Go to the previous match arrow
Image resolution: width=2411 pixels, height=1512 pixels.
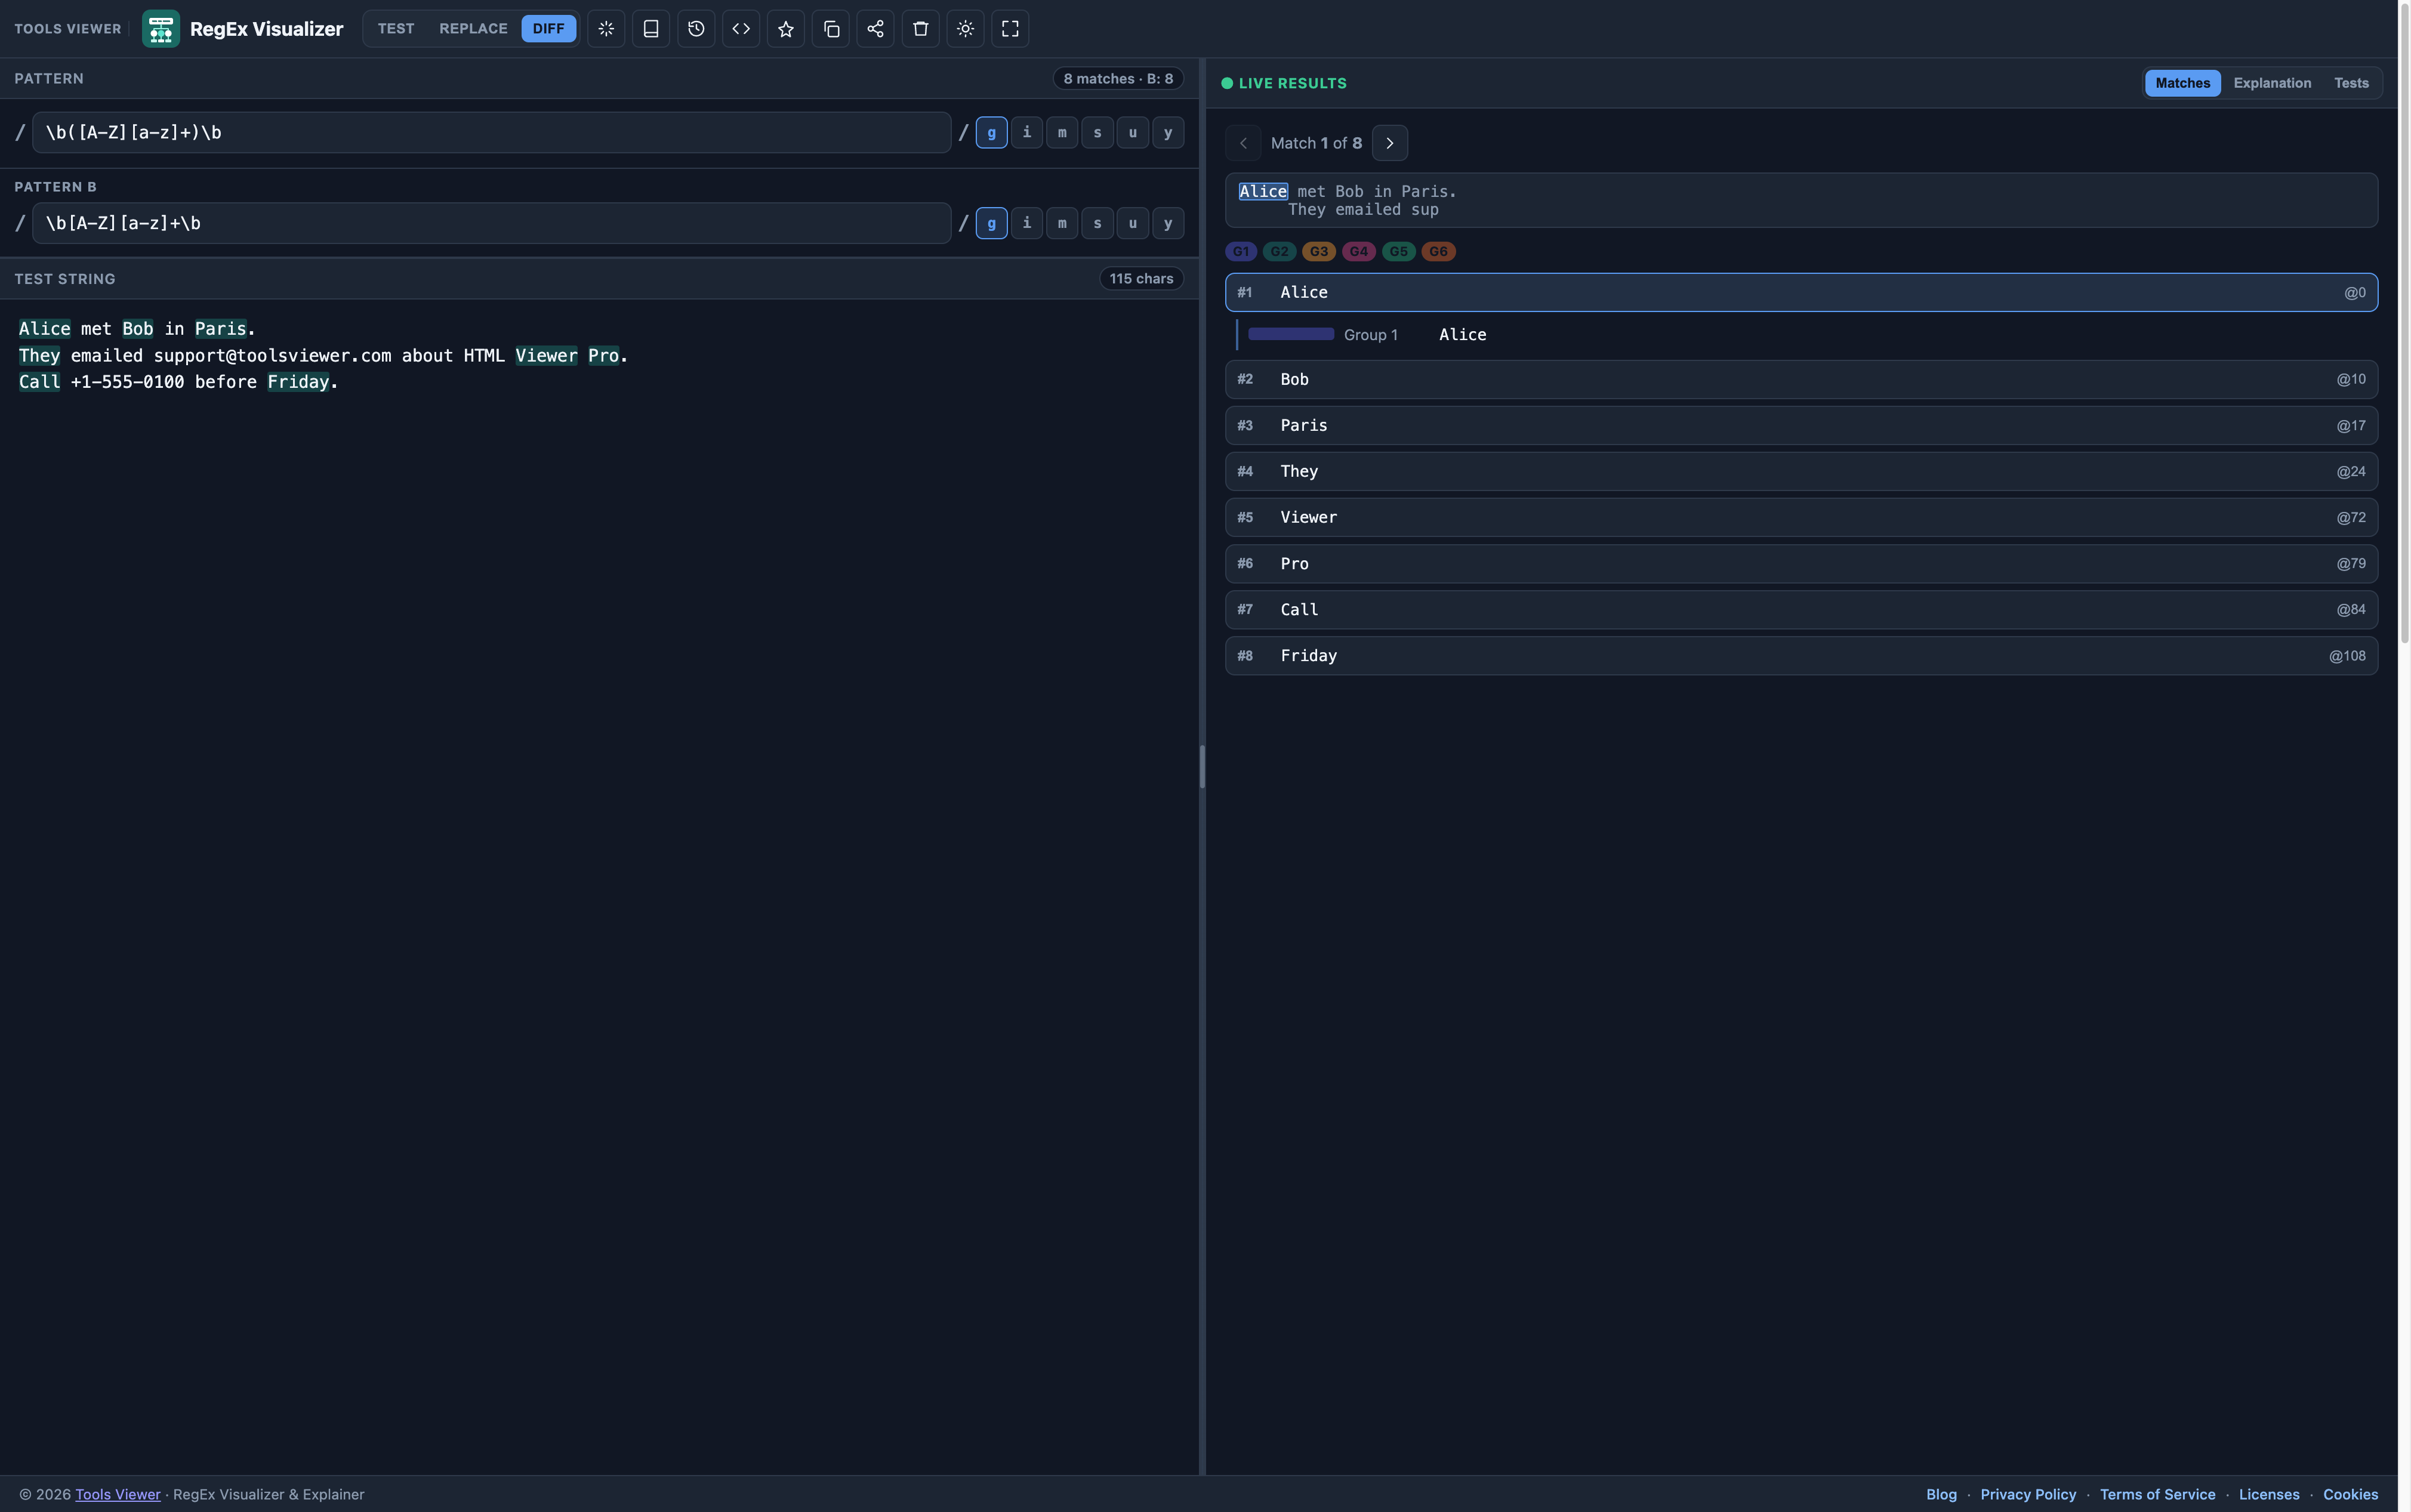1243,143
